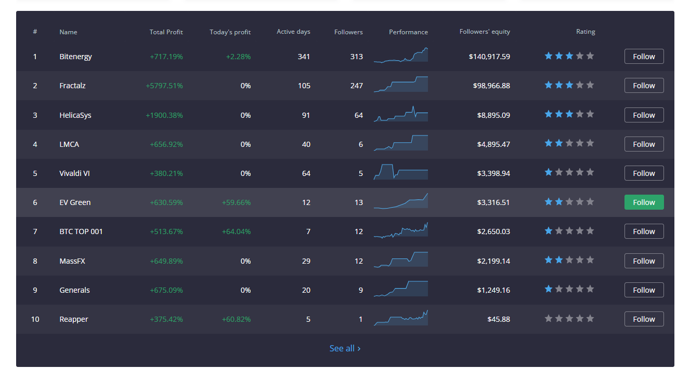Open the EV Green strategy name

(x=75, y=202)
